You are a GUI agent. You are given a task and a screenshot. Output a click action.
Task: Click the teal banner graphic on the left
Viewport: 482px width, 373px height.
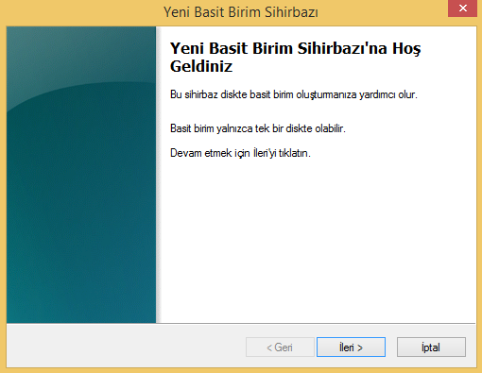click(81, 175)
